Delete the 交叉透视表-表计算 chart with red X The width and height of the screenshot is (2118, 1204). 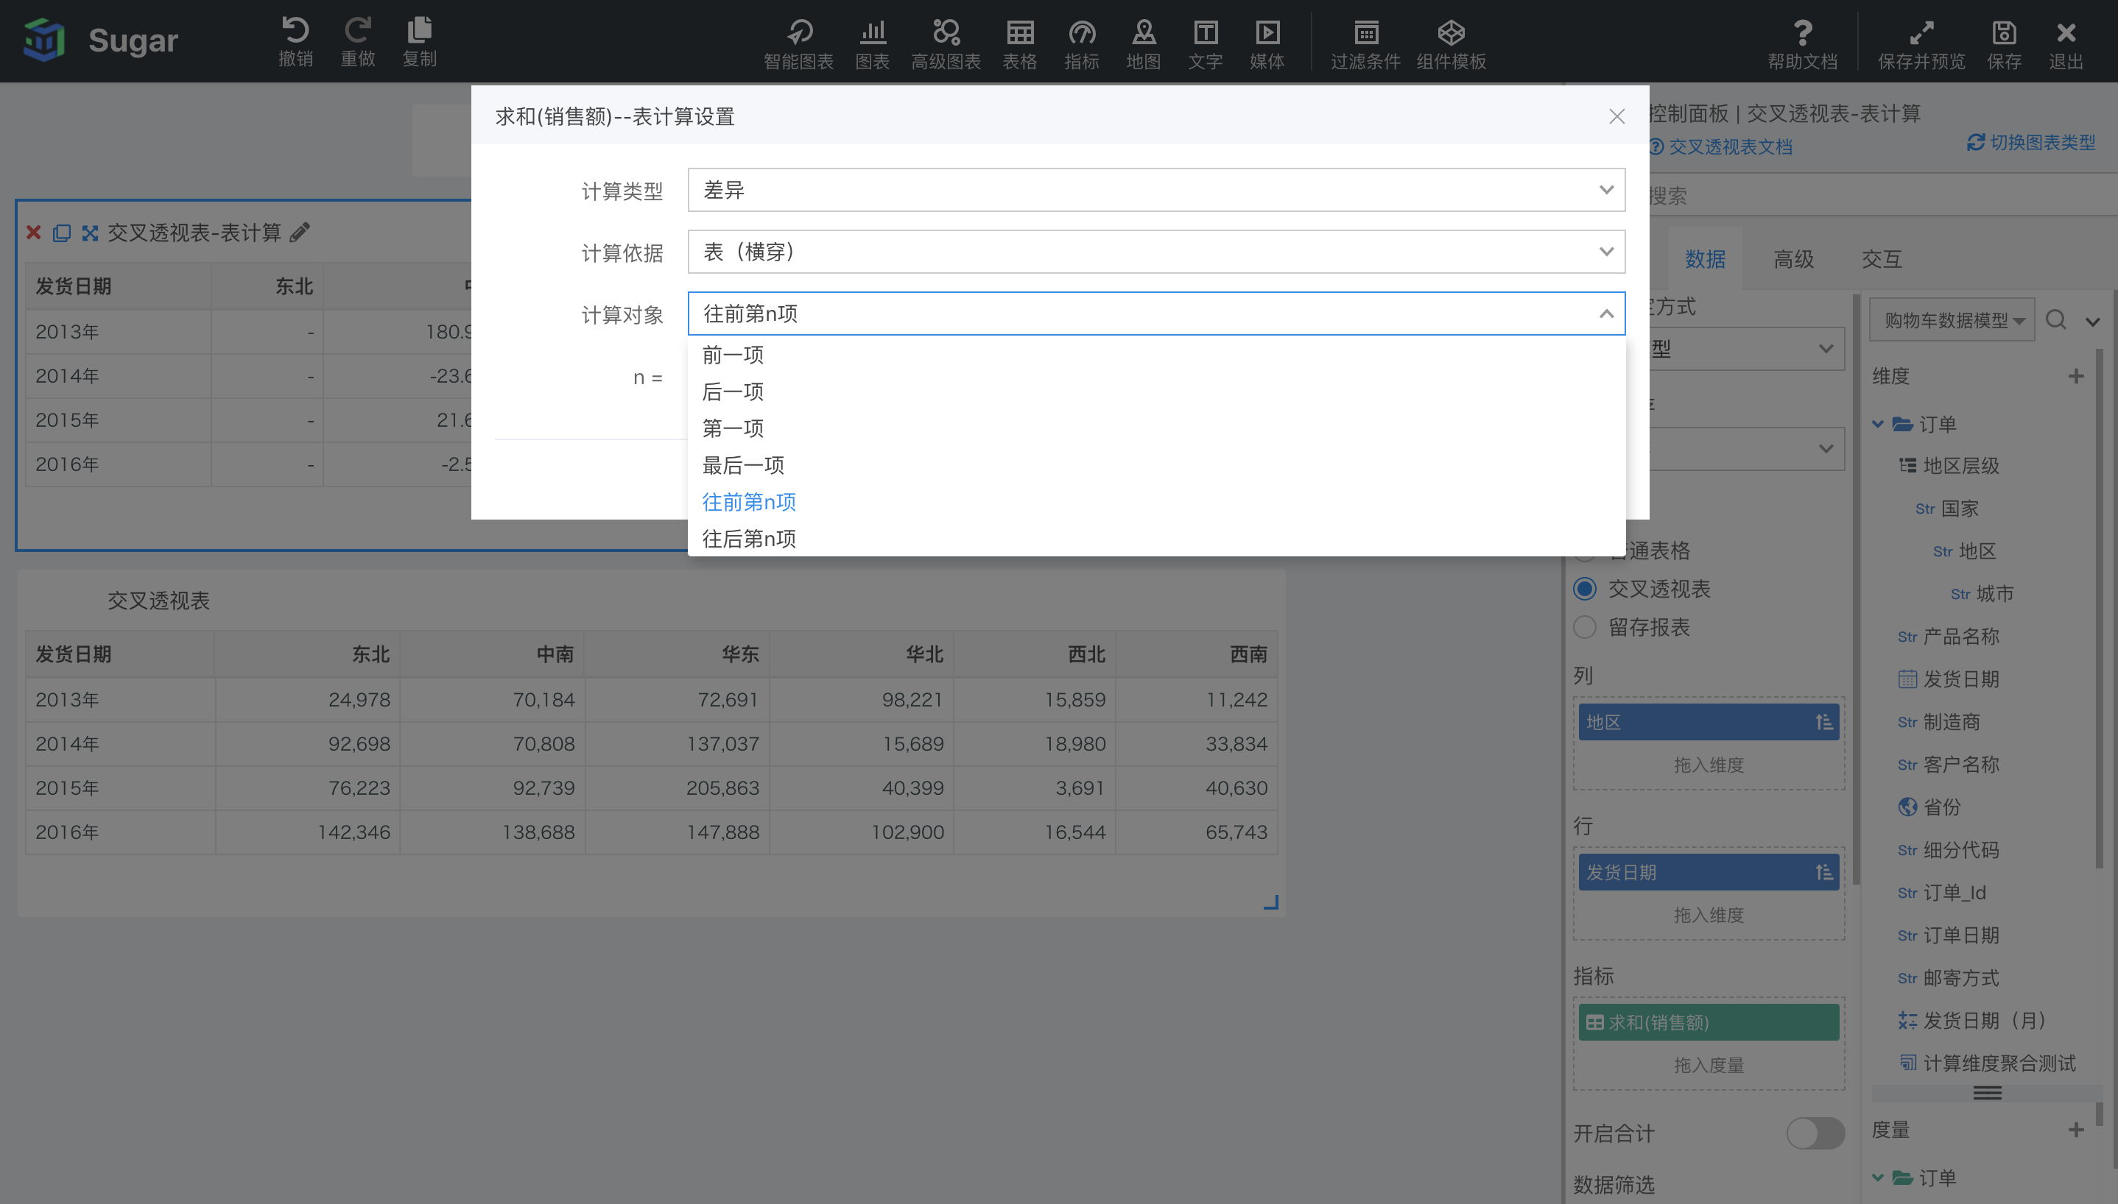[x=34, y=233]
